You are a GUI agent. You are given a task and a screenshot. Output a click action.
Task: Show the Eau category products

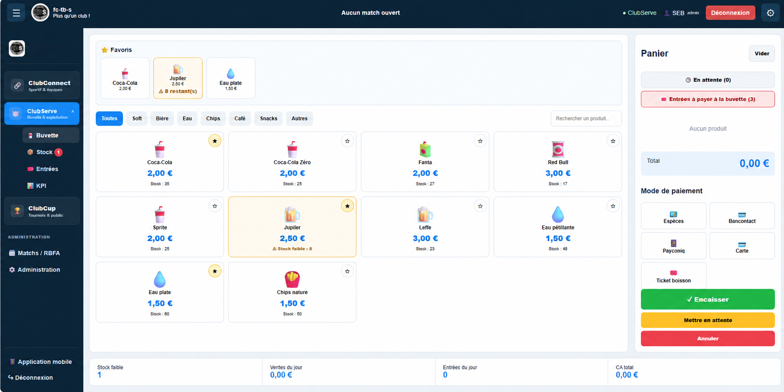click(187, 118)
